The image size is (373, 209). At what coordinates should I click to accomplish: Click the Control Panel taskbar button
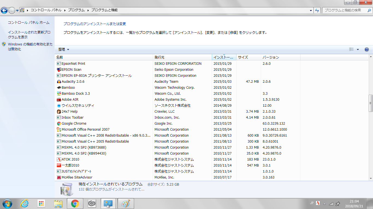pyautogui.click(x=109, y=203)
